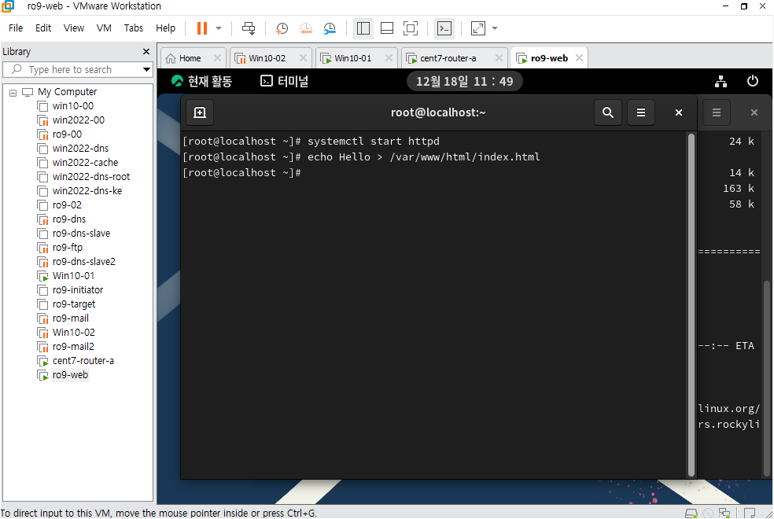
Task: Open the terminal hamburger menu
Action: (x=641, y=112)
